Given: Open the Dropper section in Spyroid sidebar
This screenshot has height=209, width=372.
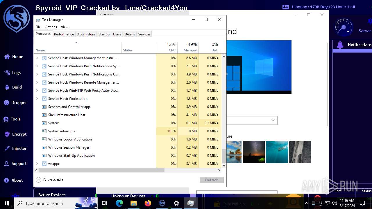Looking at the screenshot, I should point(15,102).
